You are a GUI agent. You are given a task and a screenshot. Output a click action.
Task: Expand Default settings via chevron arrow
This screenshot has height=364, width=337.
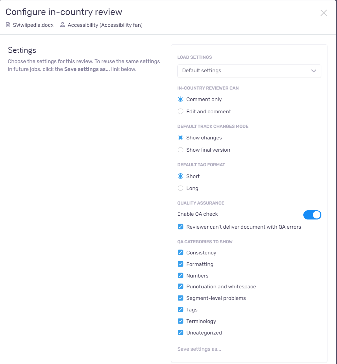pyautogui.click(x=314, y=71)
